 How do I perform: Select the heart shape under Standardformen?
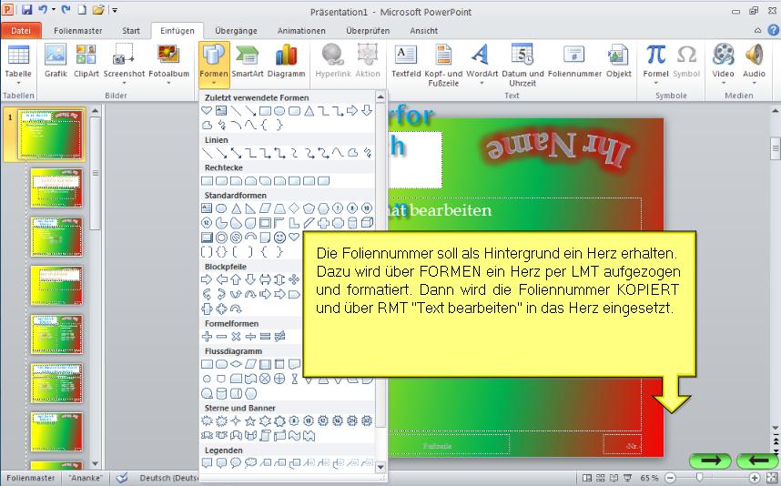294,238
